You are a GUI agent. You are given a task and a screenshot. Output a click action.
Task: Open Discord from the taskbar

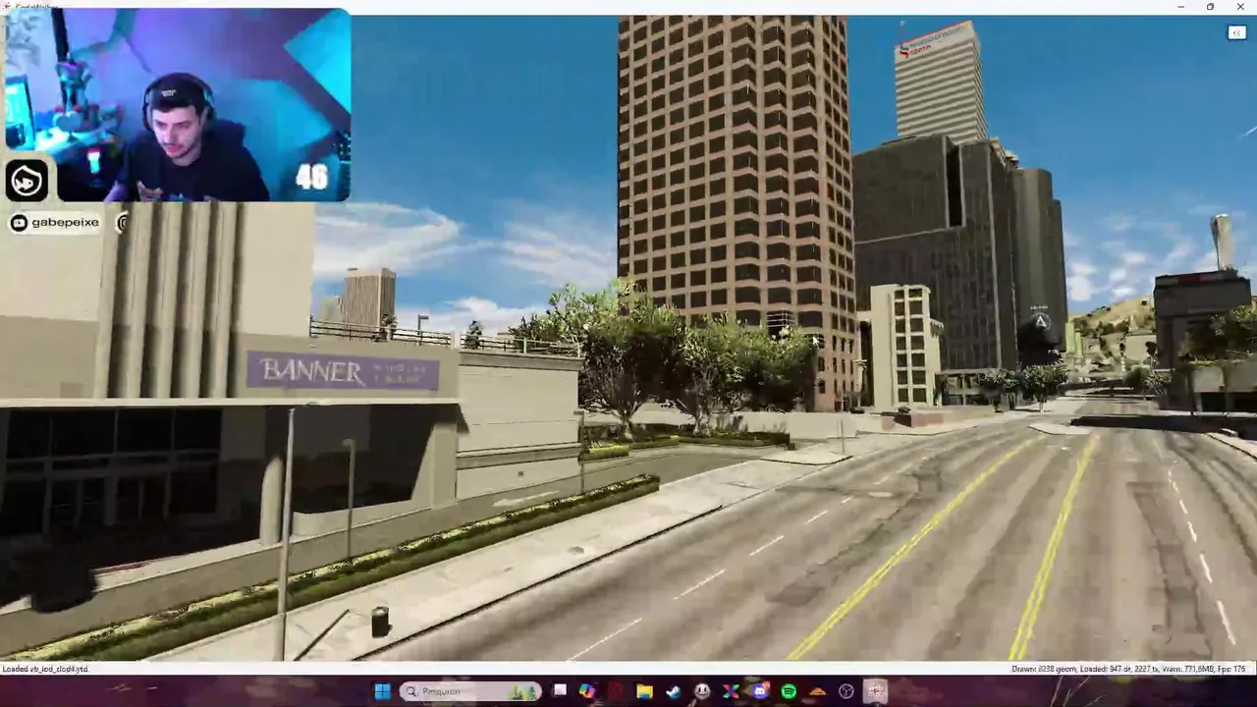(760, 691)
